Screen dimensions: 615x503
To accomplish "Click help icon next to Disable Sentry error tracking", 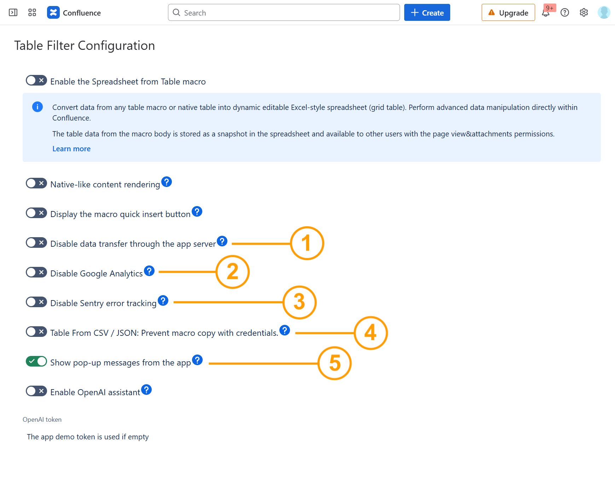I will pos(163,301).
